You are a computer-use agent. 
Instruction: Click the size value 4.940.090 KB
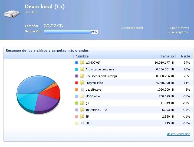(165, 83)
